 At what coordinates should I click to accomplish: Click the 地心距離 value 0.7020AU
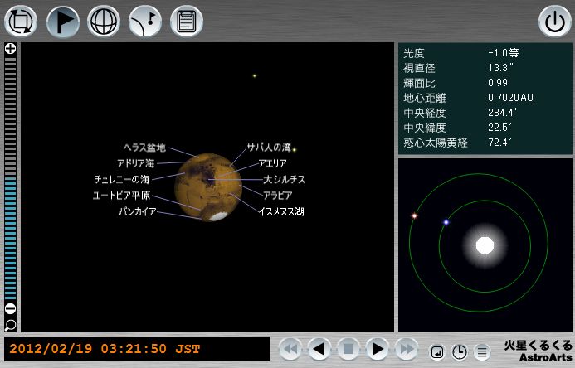click(511, 98)
